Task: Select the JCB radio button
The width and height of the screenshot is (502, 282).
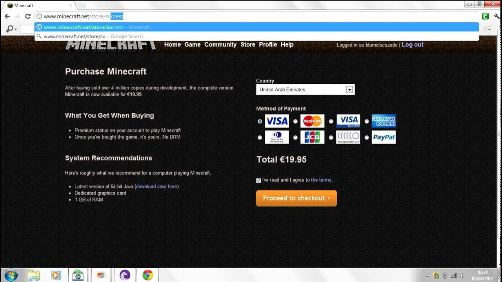Action: tap(295, 137)
